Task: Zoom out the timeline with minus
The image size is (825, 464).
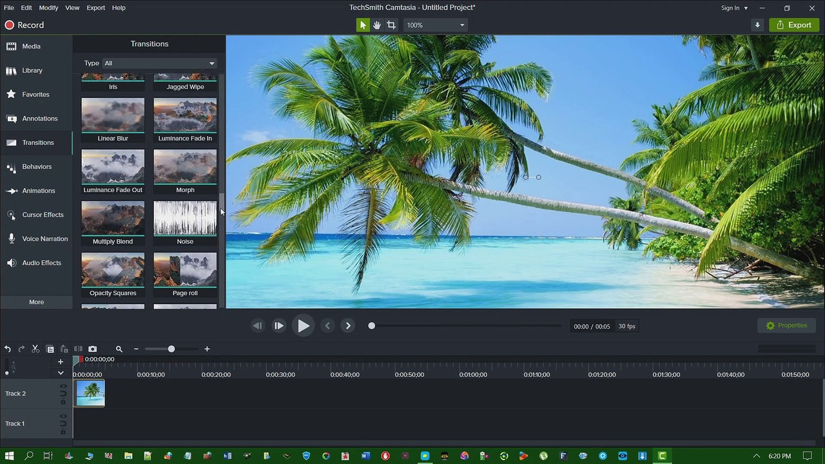Action: [x=136, y=349]
